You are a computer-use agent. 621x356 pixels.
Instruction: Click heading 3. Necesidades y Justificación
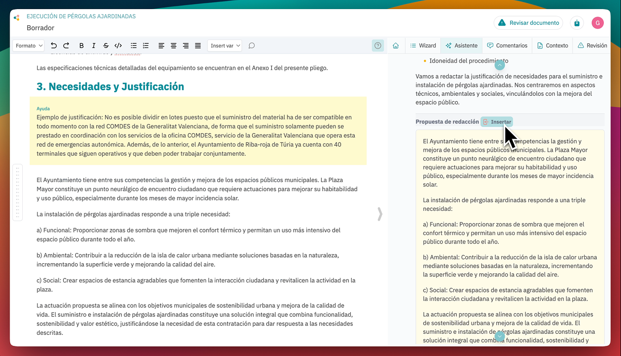tap(110, 87)
